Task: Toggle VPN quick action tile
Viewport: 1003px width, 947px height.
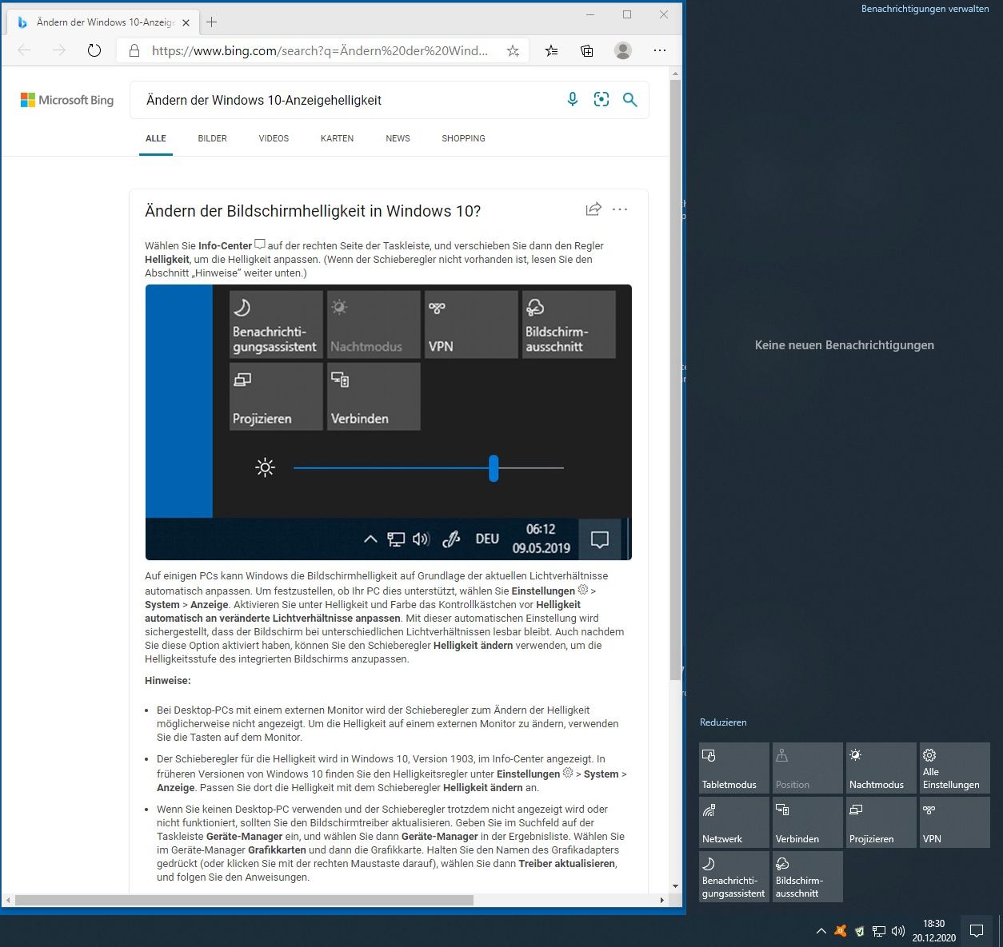Action: click(954, 822)
